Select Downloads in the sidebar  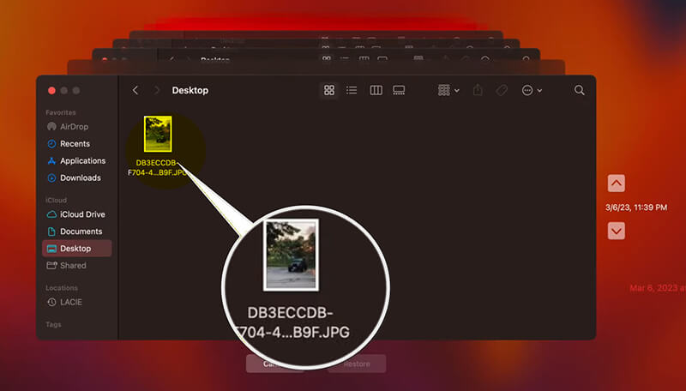click(x=74, y=177)
